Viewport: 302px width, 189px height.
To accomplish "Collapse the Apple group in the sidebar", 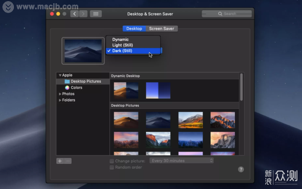I will pos(60,75).
